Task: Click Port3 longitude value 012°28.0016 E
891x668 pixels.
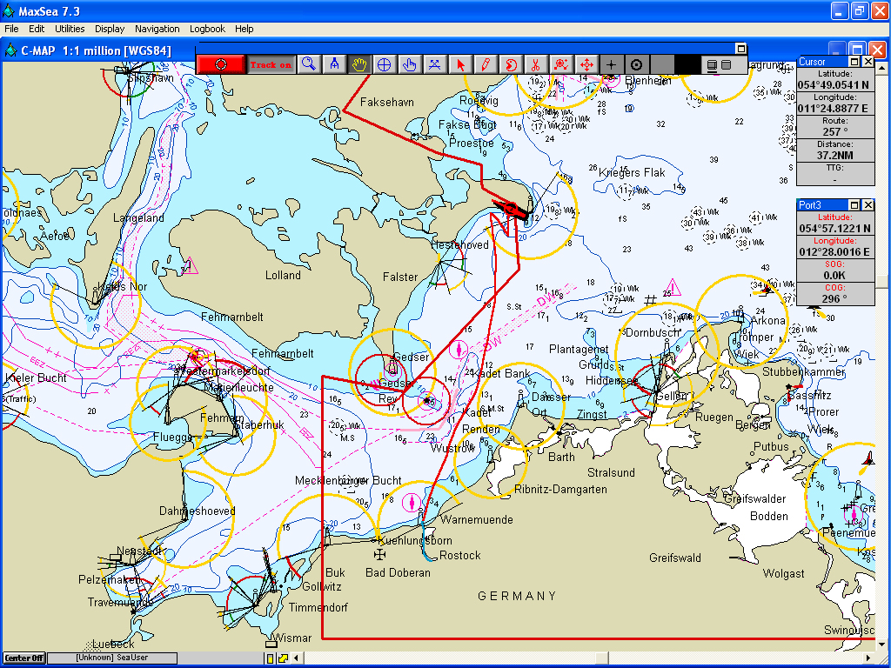Action: pos(834,251)
